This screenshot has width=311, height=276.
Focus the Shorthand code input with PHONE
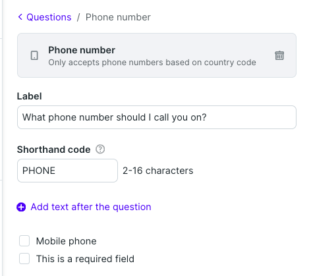(67, 171)
